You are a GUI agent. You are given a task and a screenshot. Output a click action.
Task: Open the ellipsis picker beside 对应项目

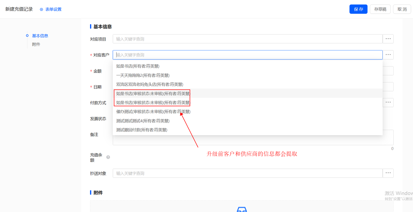pyautogui.click(x=388, y=39)
